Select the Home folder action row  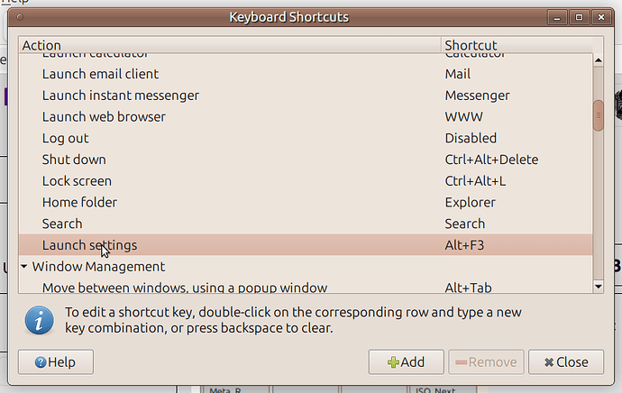79,203
